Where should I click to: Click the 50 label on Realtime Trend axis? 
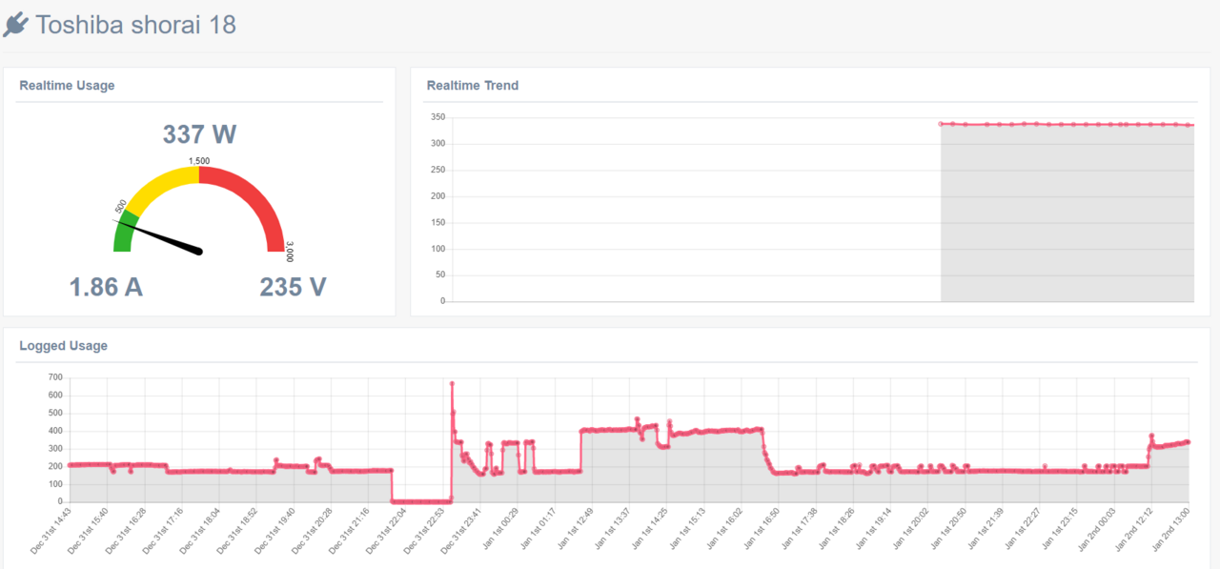[439, 274]
